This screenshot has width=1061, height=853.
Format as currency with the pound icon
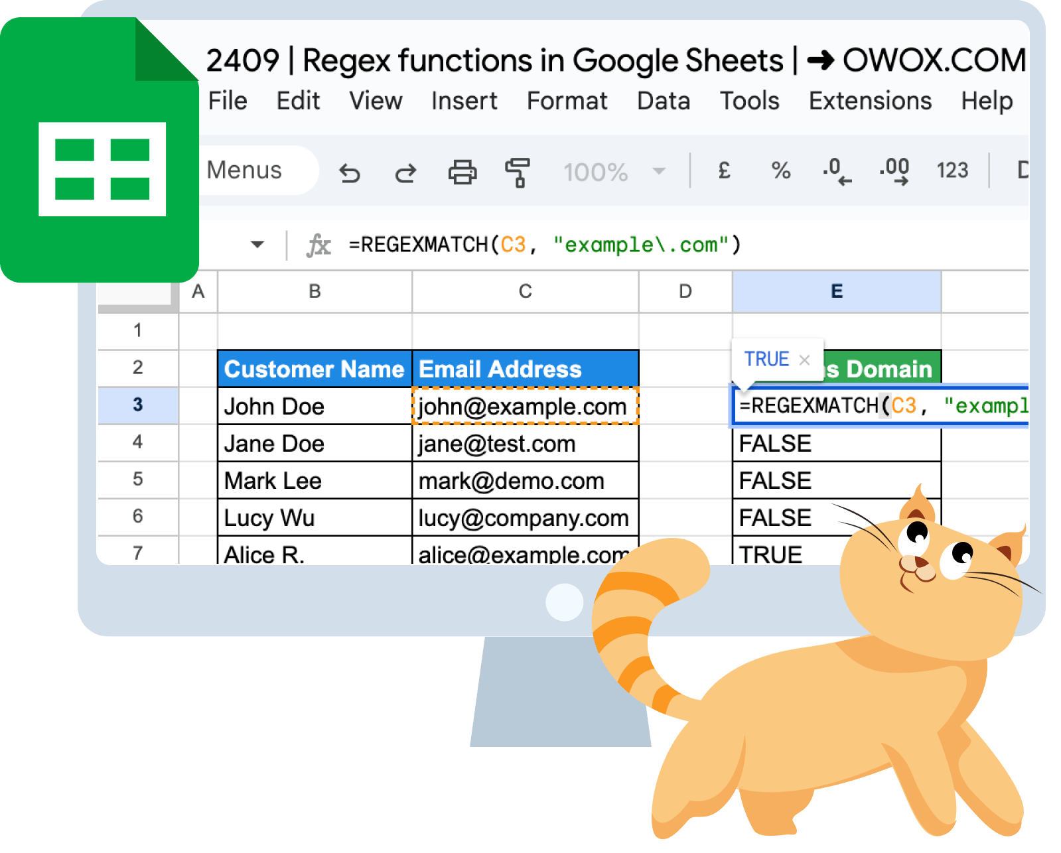(725, 170)
